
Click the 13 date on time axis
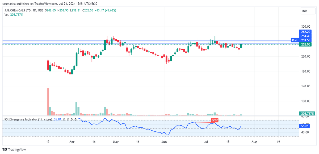tap(48, 142)
